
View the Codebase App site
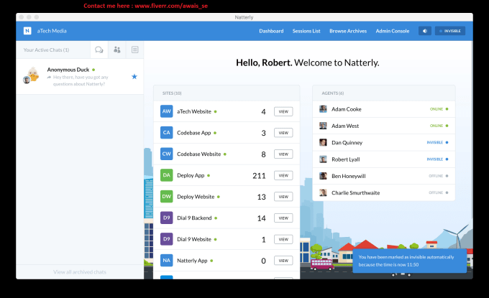(283, 133)
